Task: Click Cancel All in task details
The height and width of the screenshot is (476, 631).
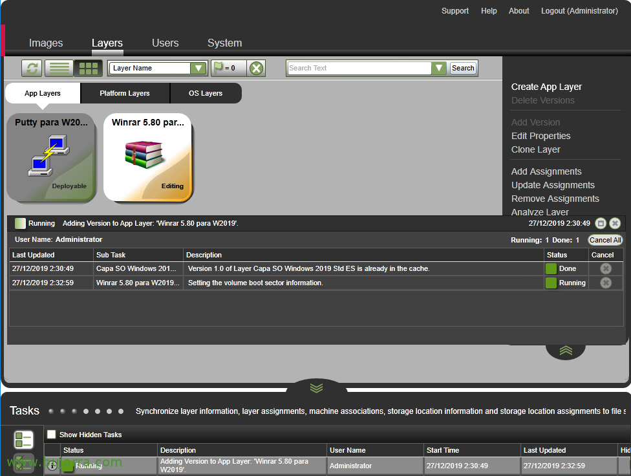Action: click(x=605, y=240)
